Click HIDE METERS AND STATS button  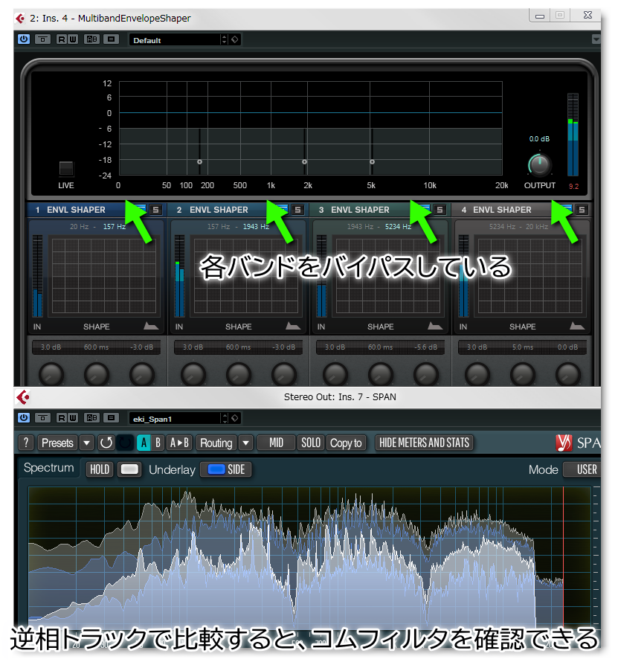424,443
